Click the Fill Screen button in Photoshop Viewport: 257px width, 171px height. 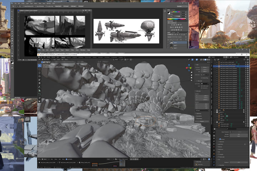[73, 6]
